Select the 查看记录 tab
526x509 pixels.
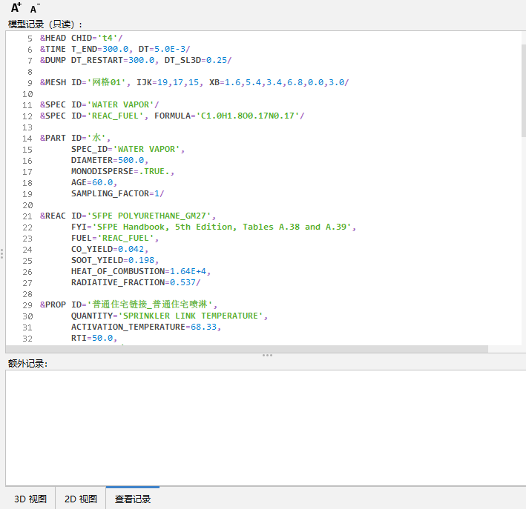133,499
